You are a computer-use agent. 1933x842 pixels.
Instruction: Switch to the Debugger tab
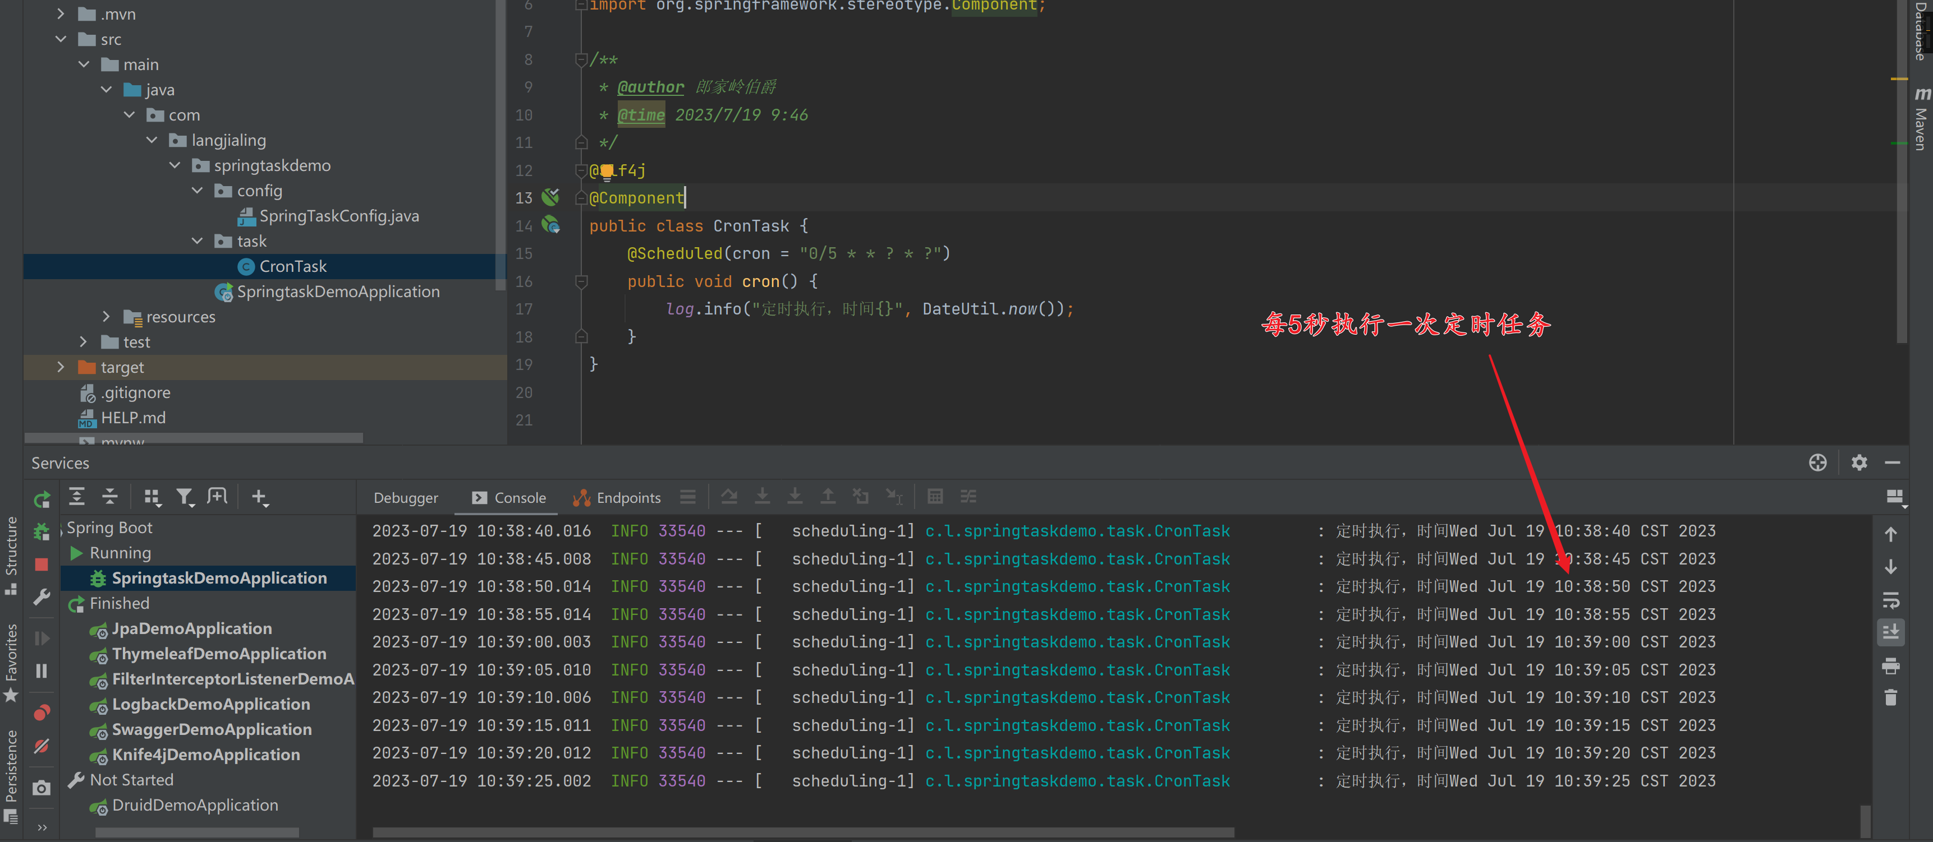click(406, 498)
